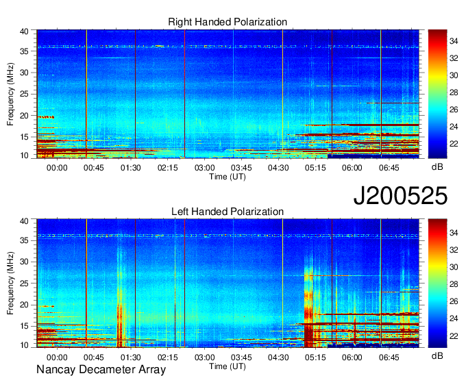Click "05:15" time tick on the Right Handed plot
466x378 pixels.
click(315, 168)
